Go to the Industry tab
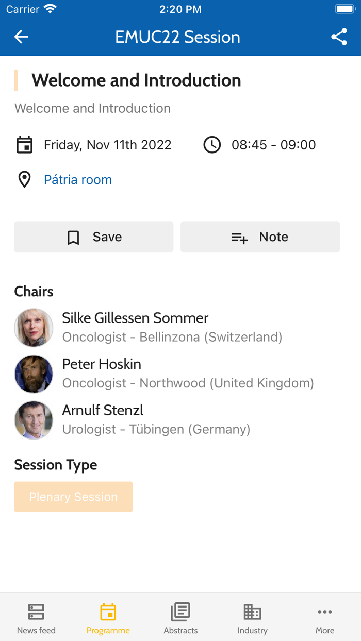Screen dimensions: 361x641 pos(253,618)
